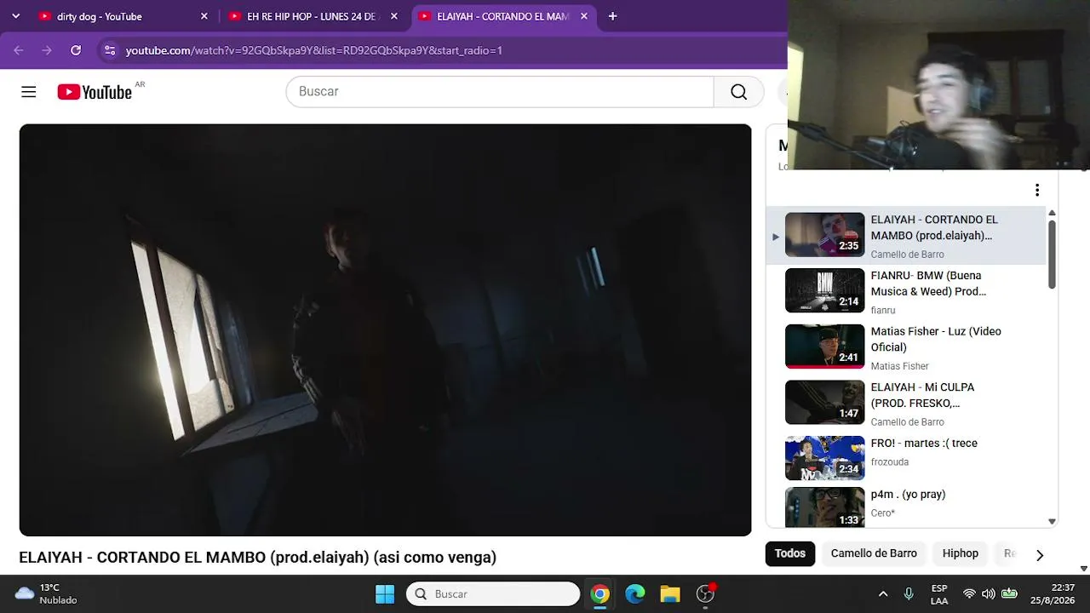
Task: Click the page scrollbar down arrow
Action: (1083, 569)
